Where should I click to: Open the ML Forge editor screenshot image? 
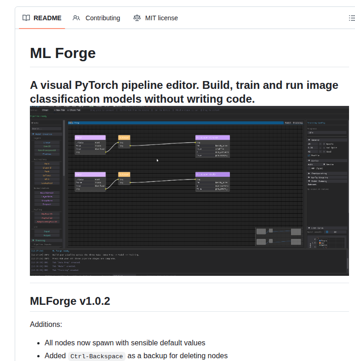pyautogui.click(x=189, y=191)
